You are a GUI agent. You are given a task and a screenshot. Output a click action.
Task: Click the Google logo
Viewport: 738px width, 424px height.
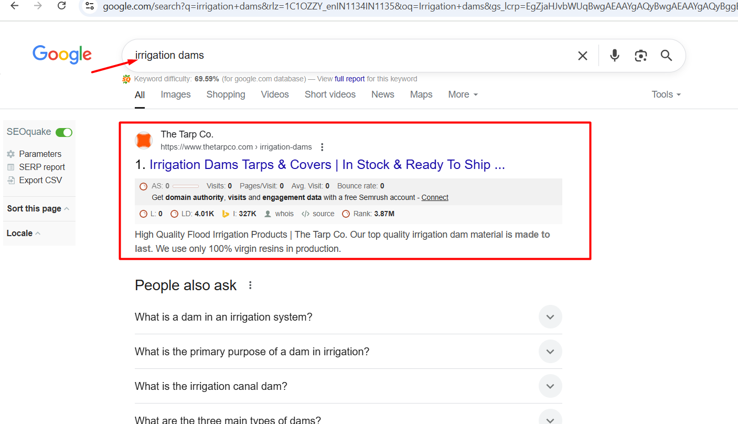pos(62,55)
